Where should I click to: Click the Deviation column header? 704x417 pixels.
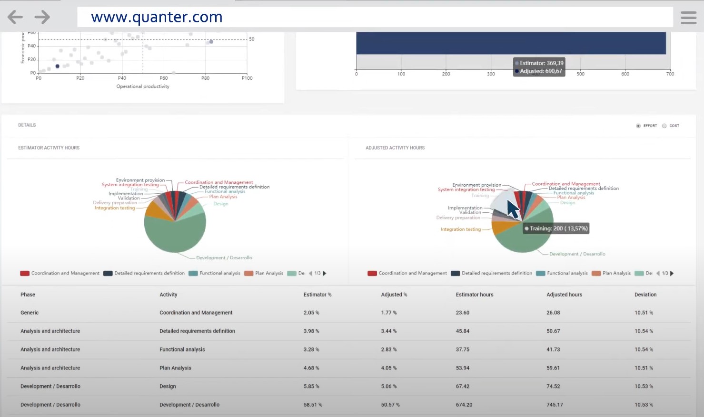point(645,295)
